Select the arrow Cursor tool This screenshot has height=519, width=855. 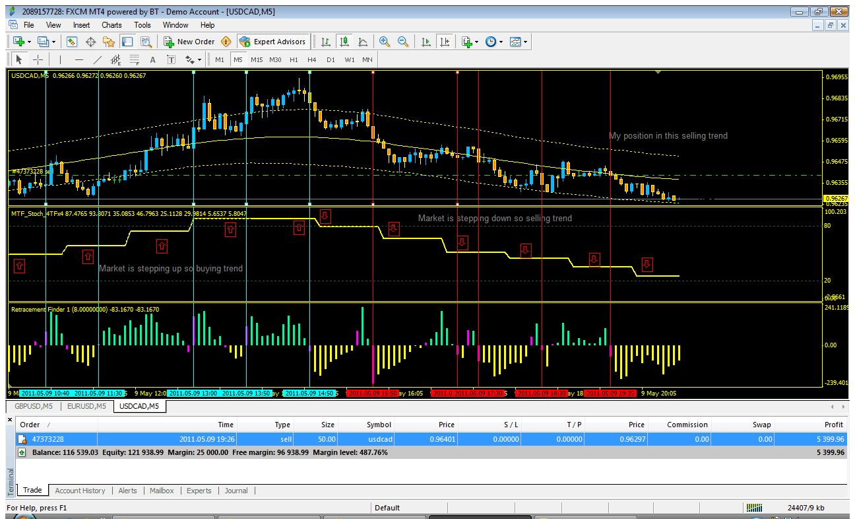(18, 59)
